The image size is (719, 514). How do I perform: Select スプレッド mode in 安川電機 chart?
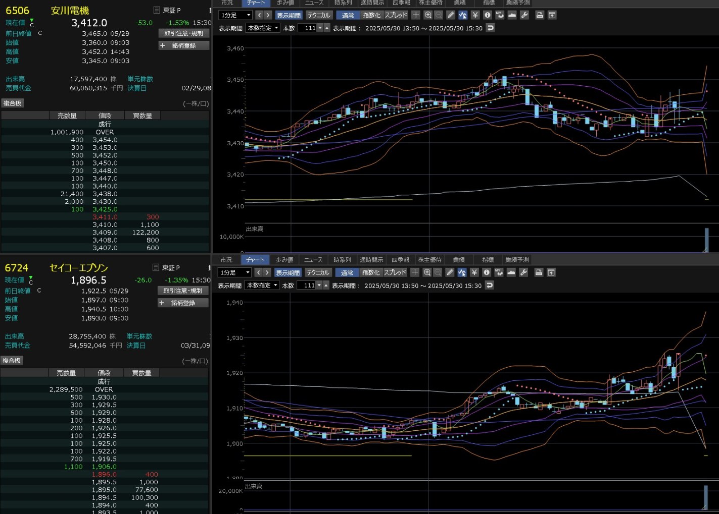(x=396, y=15)
